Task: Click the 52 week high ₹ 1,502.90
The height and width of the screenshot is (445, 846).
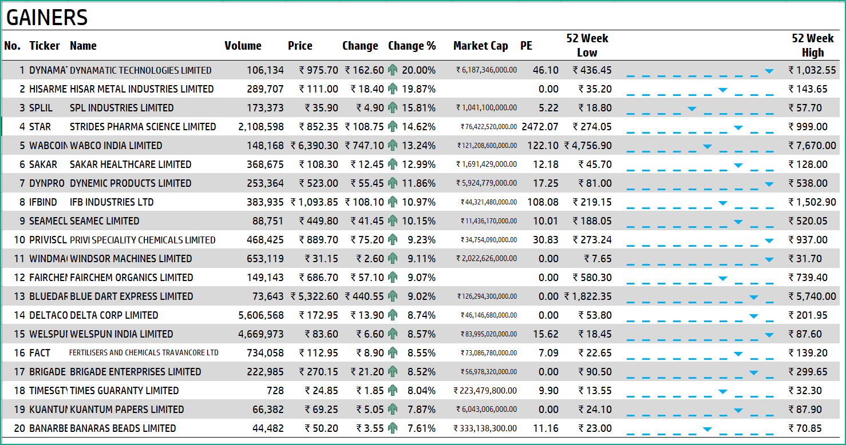Action: click(x=812, y=202)
